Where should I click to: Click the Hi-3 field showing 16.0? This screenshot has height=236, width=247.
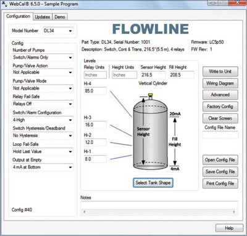(x=95, y=125)
